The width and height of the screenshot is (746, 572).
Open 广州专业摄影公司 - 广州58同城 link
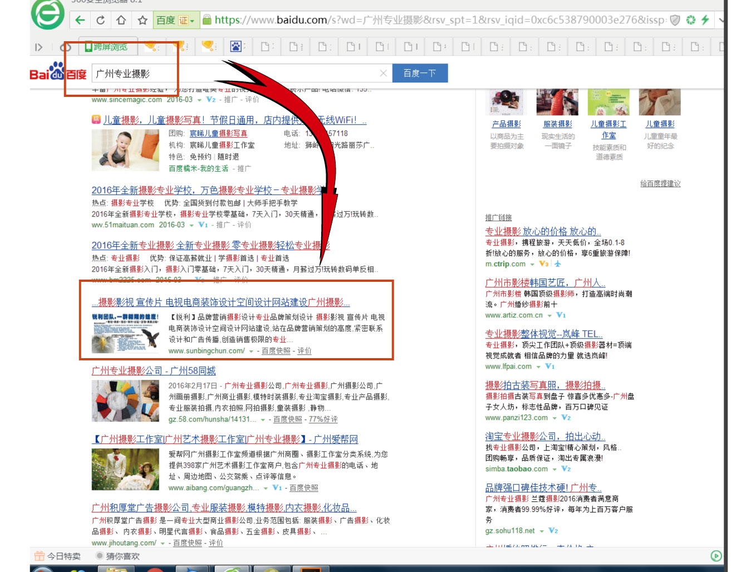click(x=154, y=371)
